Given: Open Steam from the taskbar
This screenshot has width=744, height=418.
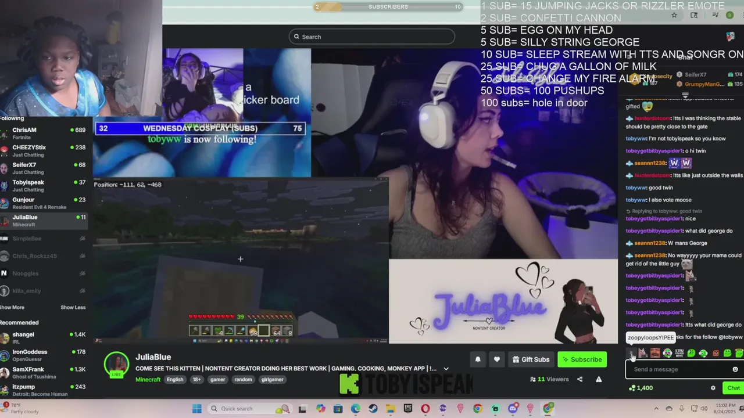Looking at the screenshot, I should (x=373, y=409).
